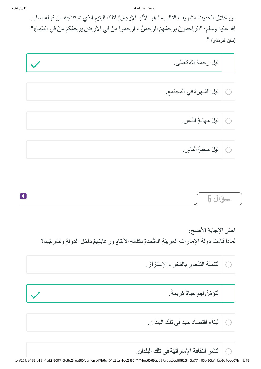The image size is (261, 369).
Task: Click the green checkmark beside نيل رحمة الله تعالى
Action: (35, 64)
